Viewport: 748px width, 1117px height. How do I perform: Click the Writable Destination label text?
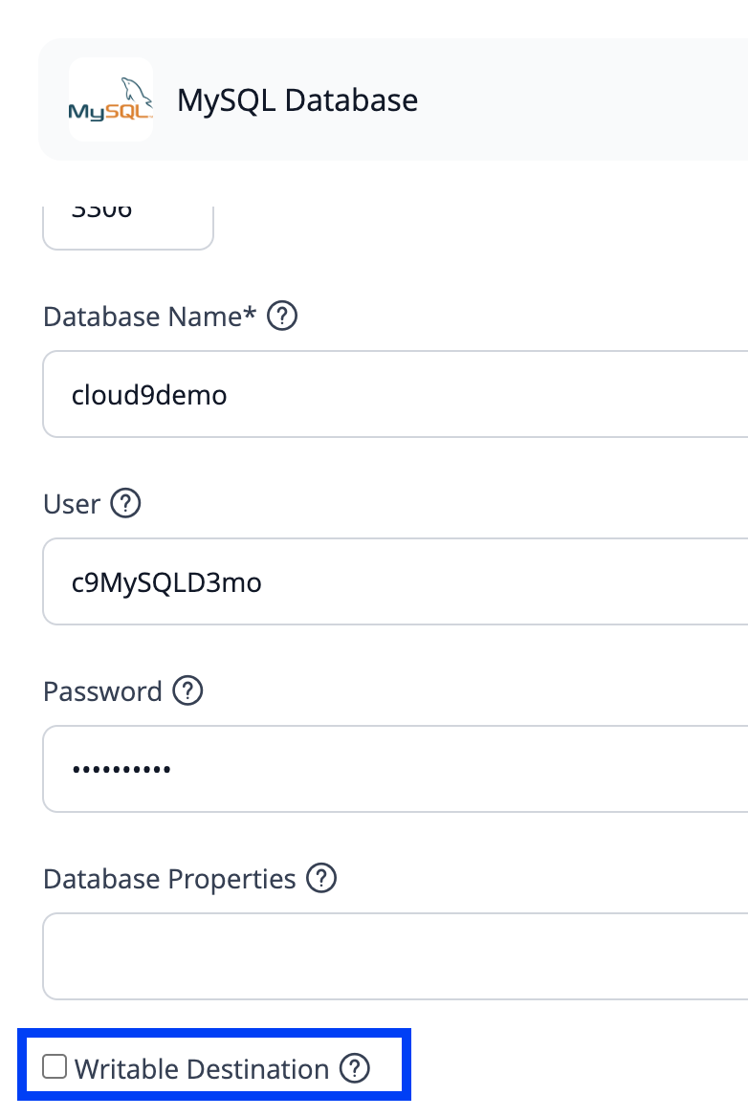coord(202,1068)
